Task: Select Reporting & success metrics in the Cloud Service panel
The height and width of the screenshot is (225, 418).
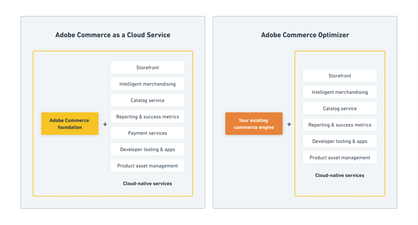Action: point(147,116)
